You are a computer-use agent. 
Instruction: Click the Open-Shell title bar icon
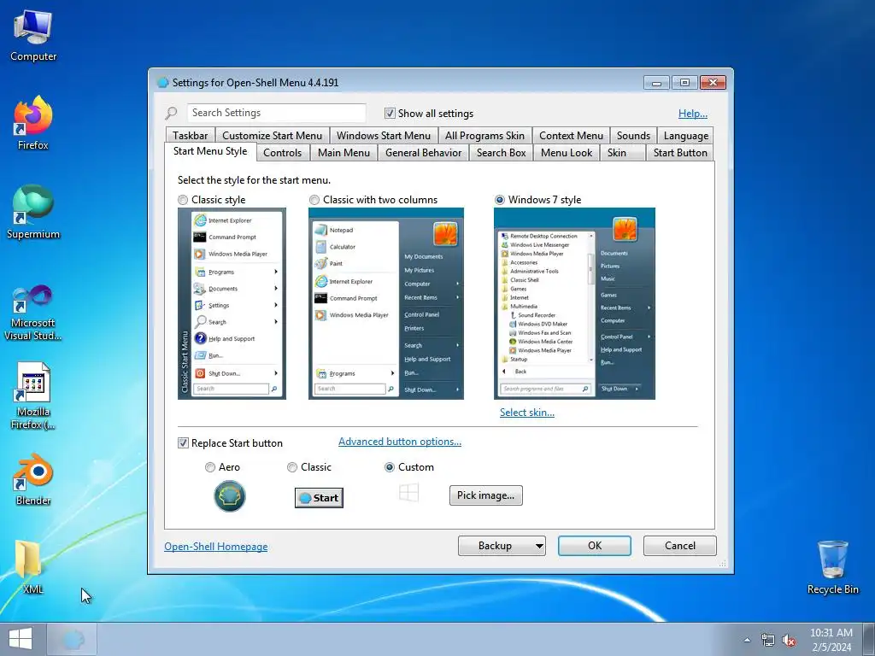[x=162, y=83]
